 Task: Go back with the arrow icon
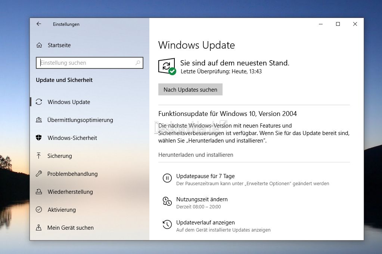coord(39,24)
